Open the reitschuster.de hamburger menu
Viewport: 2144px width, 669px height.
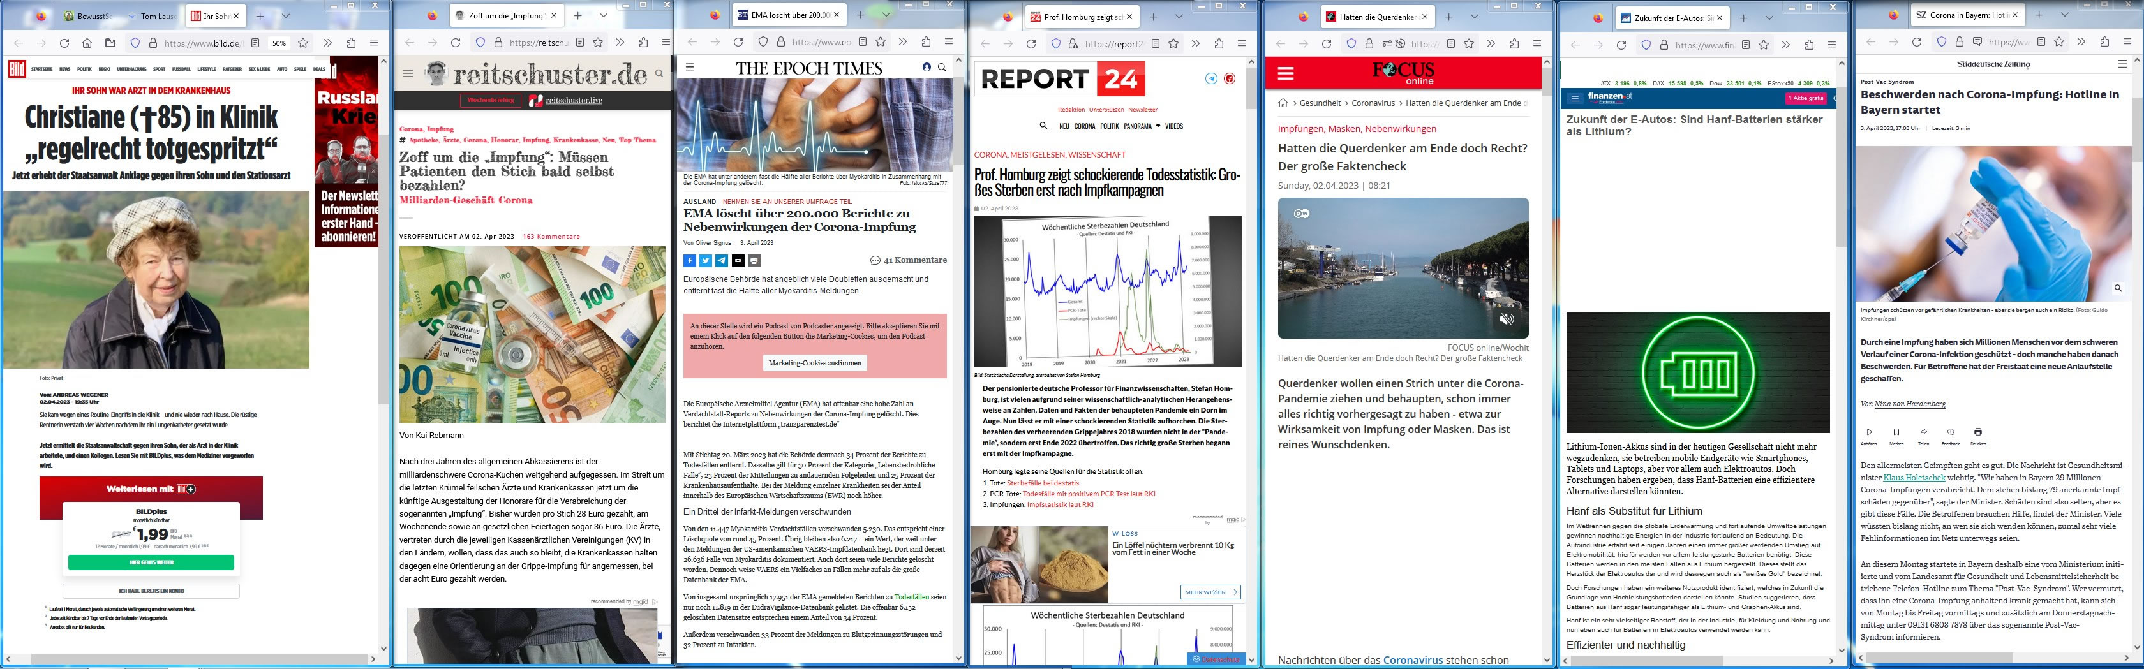point(408,74)
